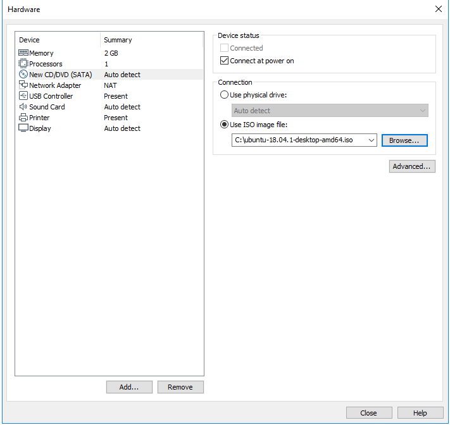Click the NAT summary value
Viewport: 450px width, 425px height.
110,85
